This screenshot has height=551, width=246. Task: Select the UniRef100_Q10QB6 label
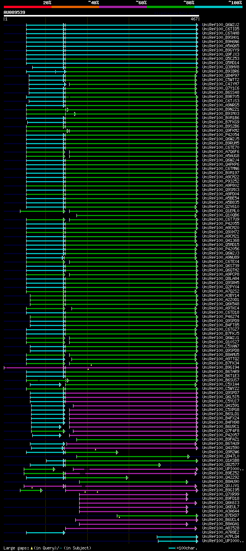[221, 215]
